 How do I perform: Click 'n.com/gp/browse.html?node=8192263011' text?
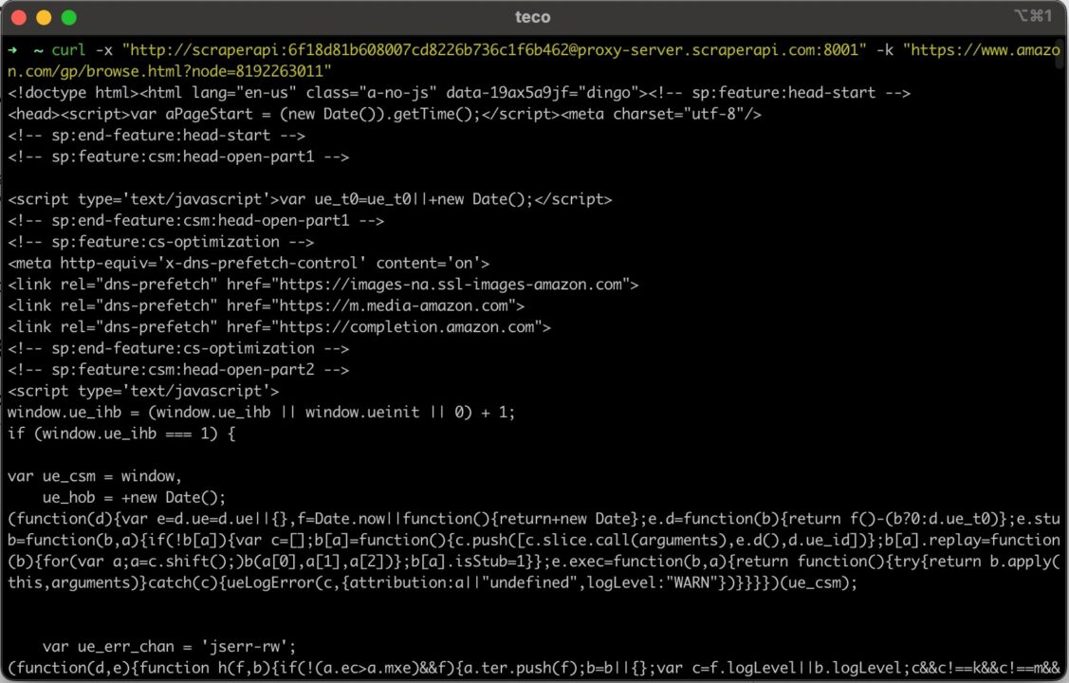tap(169, 71)
